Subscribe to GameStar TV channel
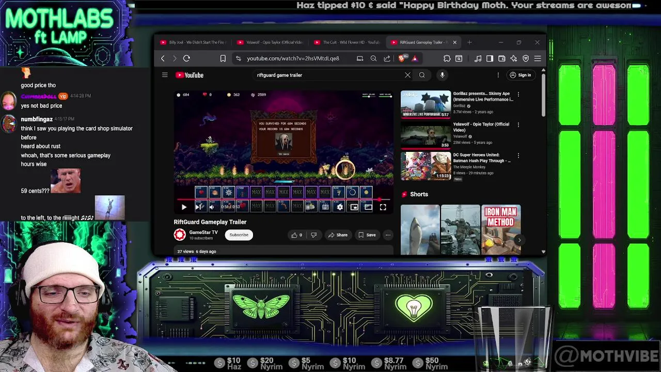The width and height of the screenshot is (661, 372). 239,235
